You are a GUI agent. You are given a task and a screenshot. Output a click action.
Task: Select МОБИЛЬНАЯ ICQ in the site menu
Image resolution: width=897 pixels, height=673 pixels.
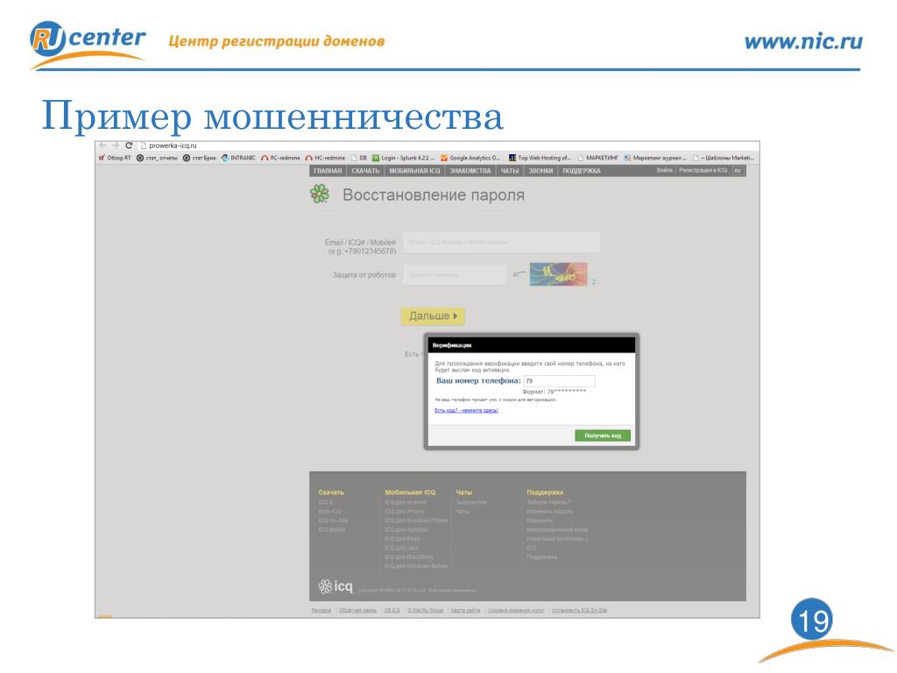(414, 171)
